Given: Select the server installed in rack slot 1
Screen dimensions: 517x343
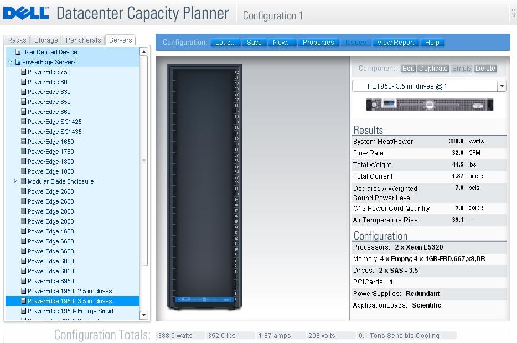Looking at the screenshot, I should 204,299.
